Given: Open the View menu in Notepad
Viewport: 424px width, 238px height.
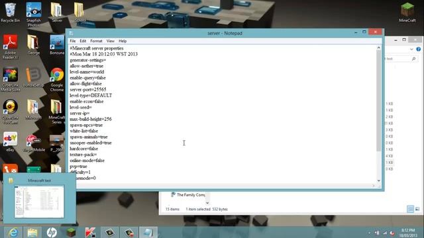Looking at the screenshot, I should tap(111, 41).
